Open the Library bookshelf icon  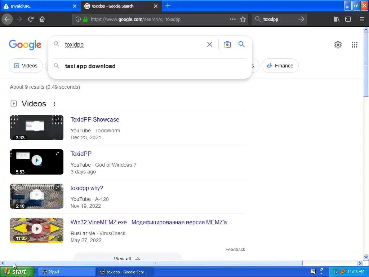tap(337, 19)
